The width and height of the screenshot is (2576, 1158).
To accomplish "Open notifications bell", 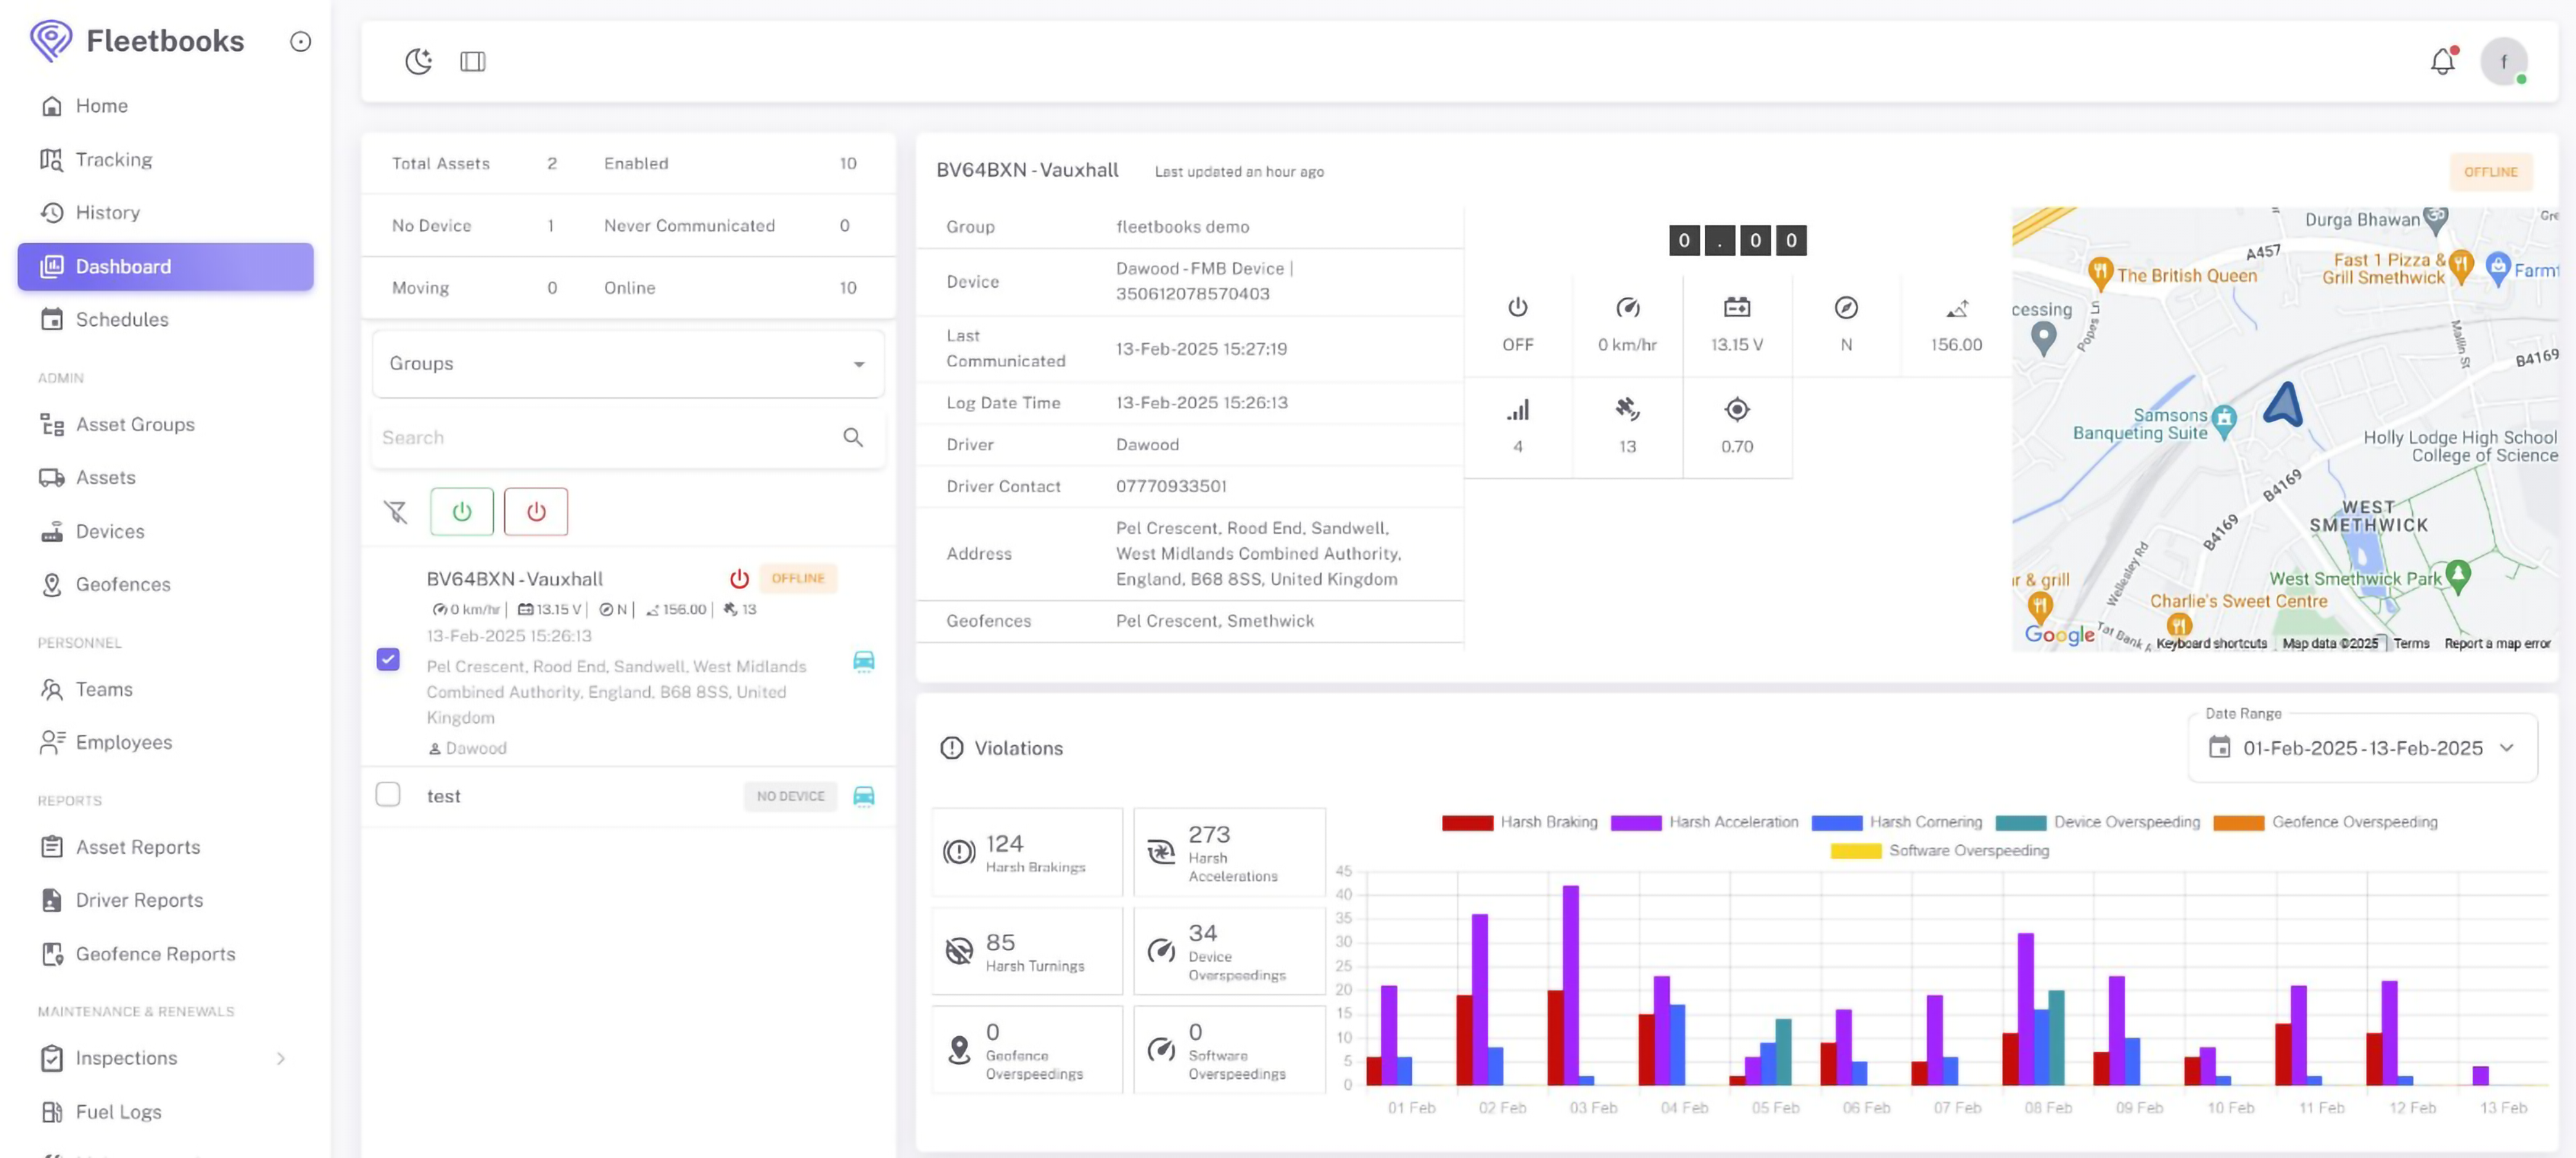I will point(2442,62).
